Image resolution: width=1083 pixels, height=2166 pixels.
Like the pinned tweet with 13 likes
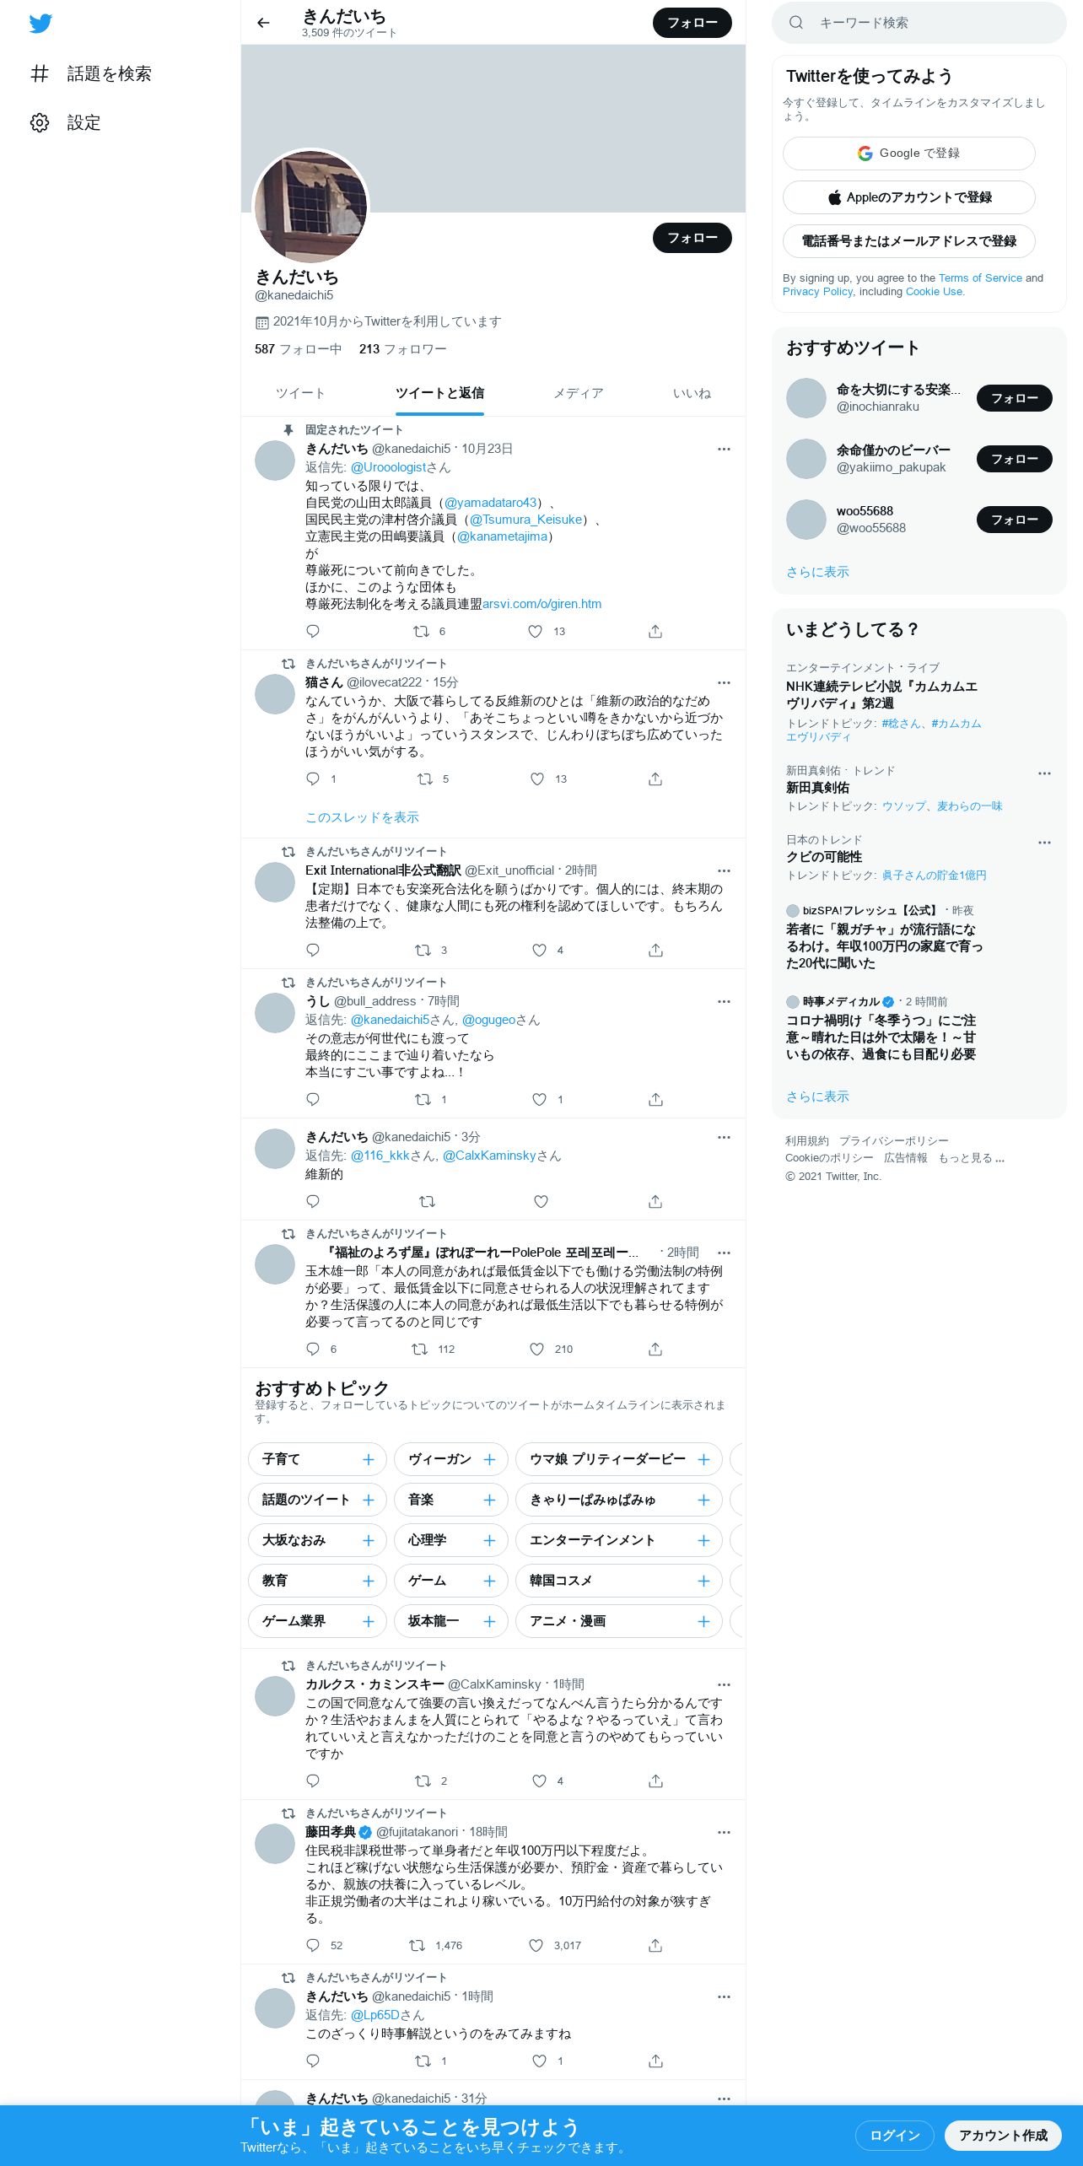(x=535, y=631)
